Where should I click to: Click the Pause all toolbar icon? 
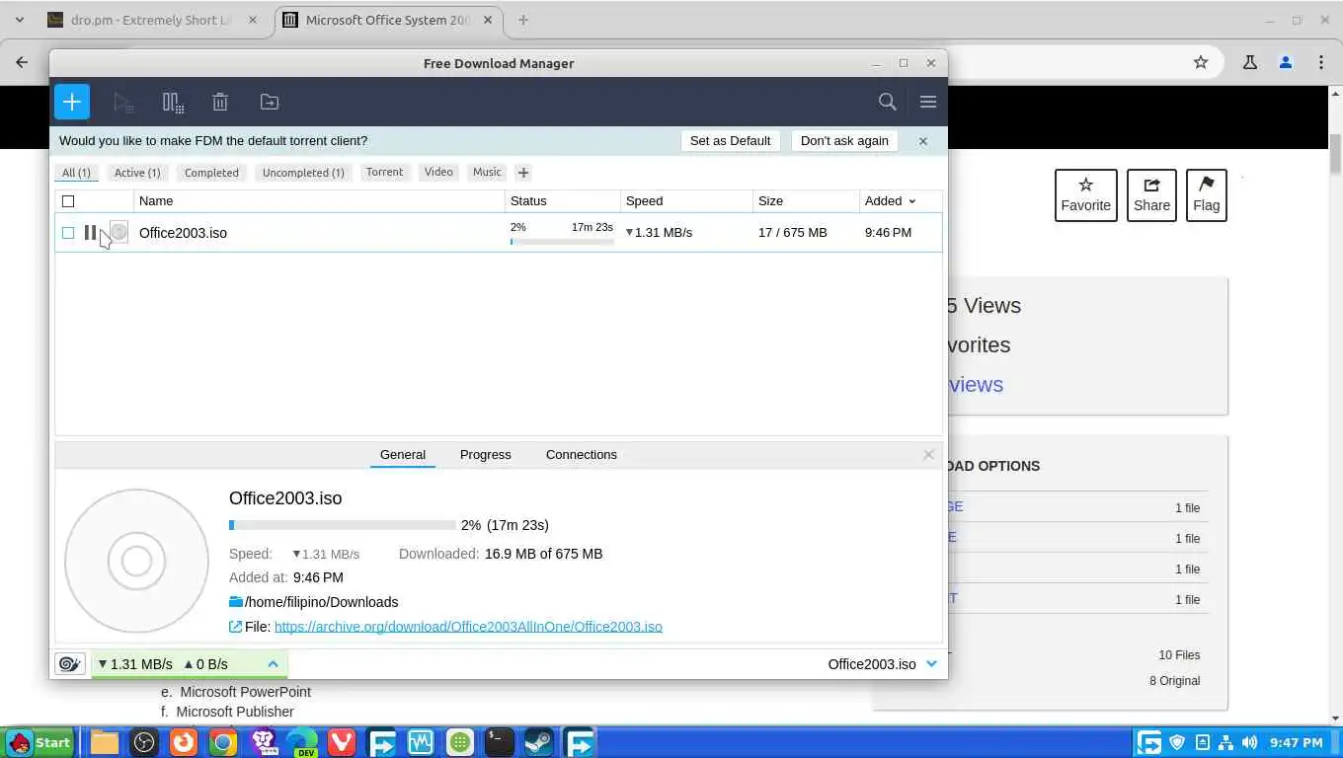point(173,102)
